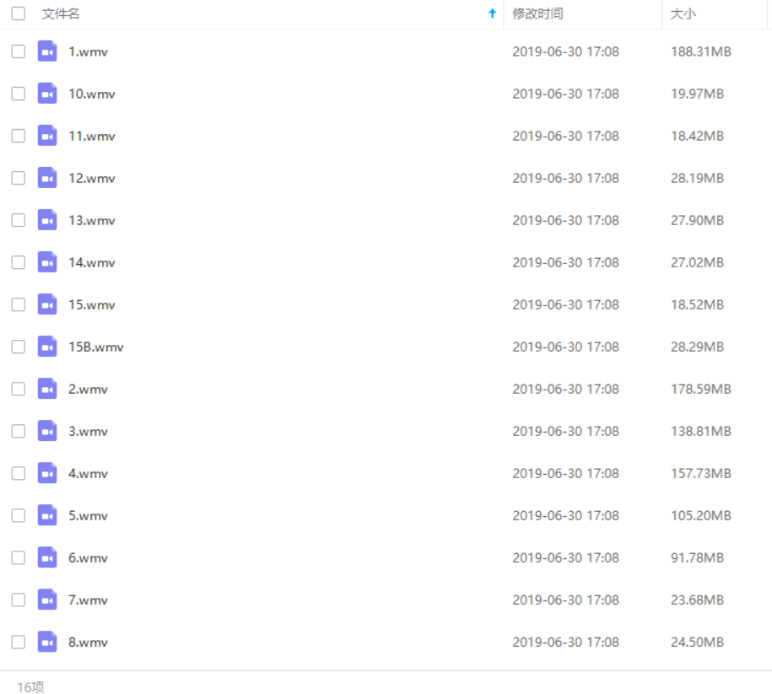Check the box for 10.wmv

point(19,94)
